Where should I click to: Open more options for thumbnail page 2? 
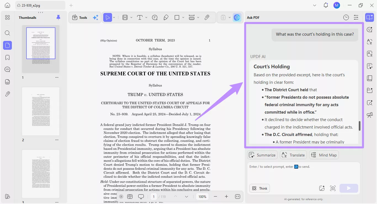57,140
